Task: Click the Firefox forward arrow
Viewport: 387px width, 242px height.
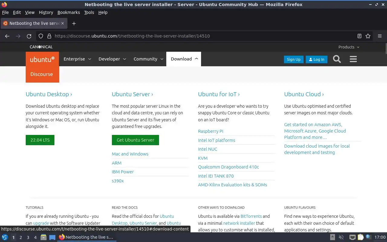Action: click(x=18, y=36)
